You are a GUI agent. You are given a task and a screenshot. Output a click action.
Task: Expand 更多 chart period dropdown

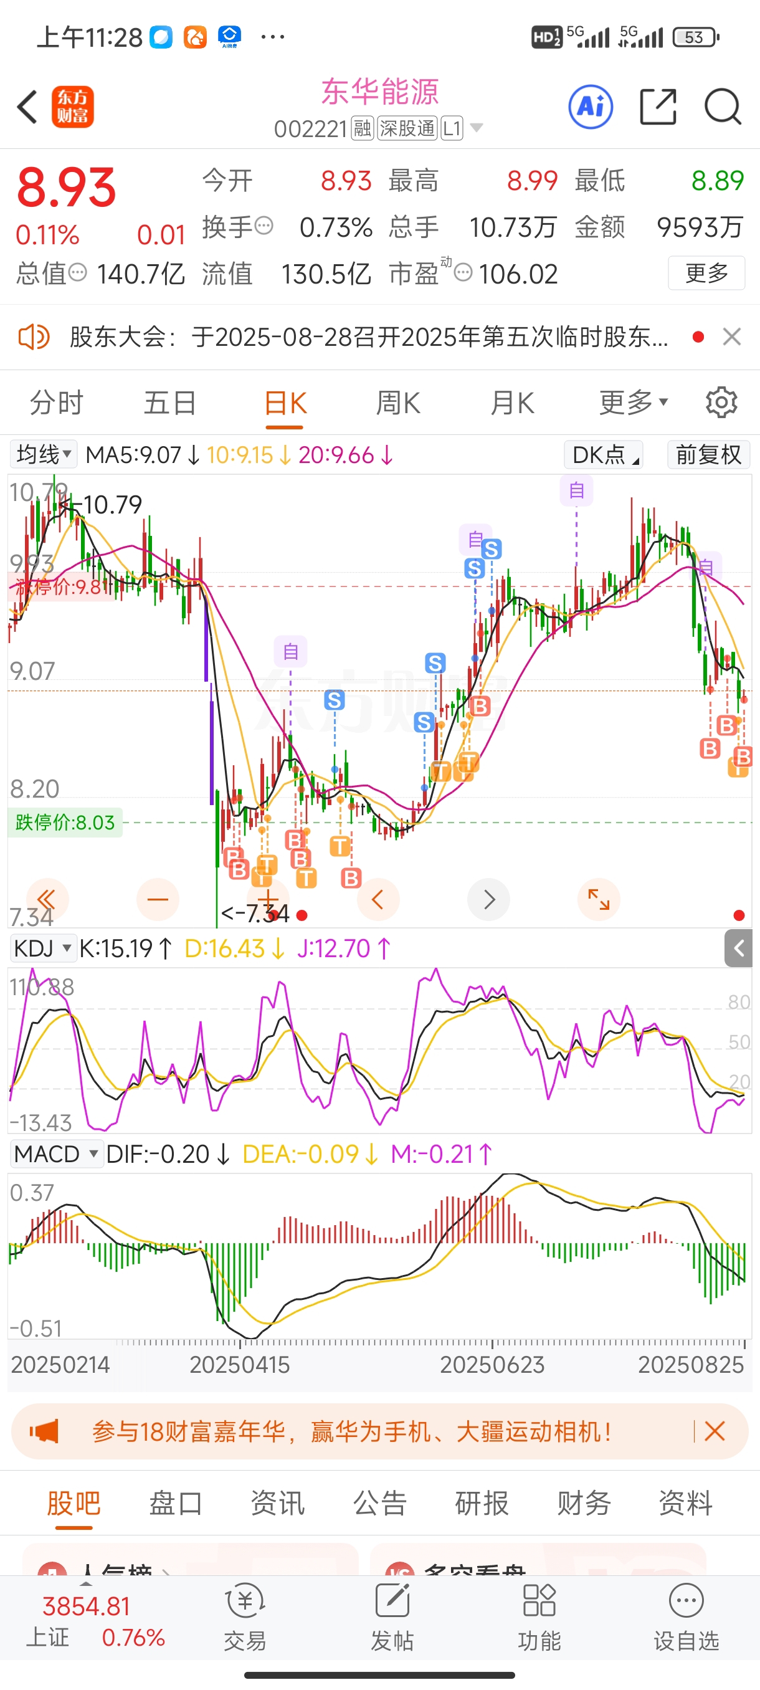(x=633, y=402)
